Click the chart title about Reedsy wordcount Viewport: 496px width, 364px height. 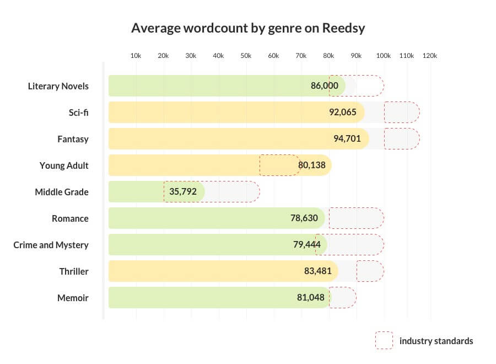[248, 28]
